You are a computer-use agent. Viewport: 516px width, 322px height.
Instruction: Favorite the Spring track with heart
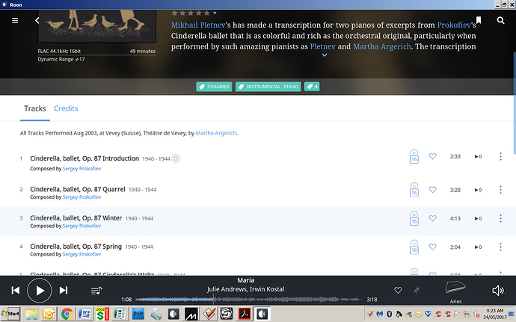(433, 247)
